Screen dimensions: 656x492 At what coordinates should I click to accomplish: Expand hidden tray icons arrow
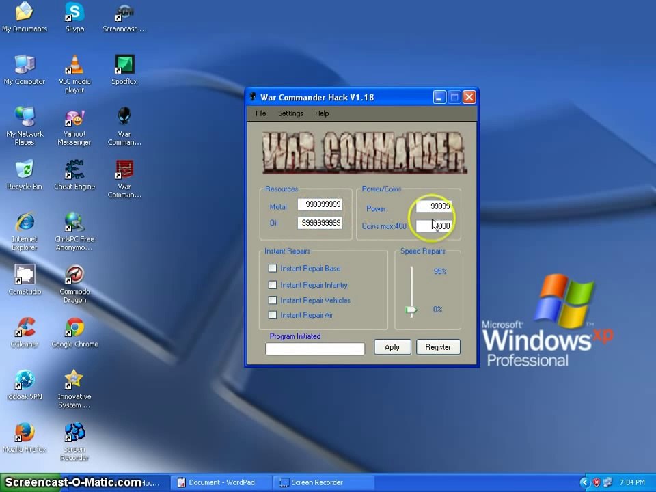coord(584,482)
